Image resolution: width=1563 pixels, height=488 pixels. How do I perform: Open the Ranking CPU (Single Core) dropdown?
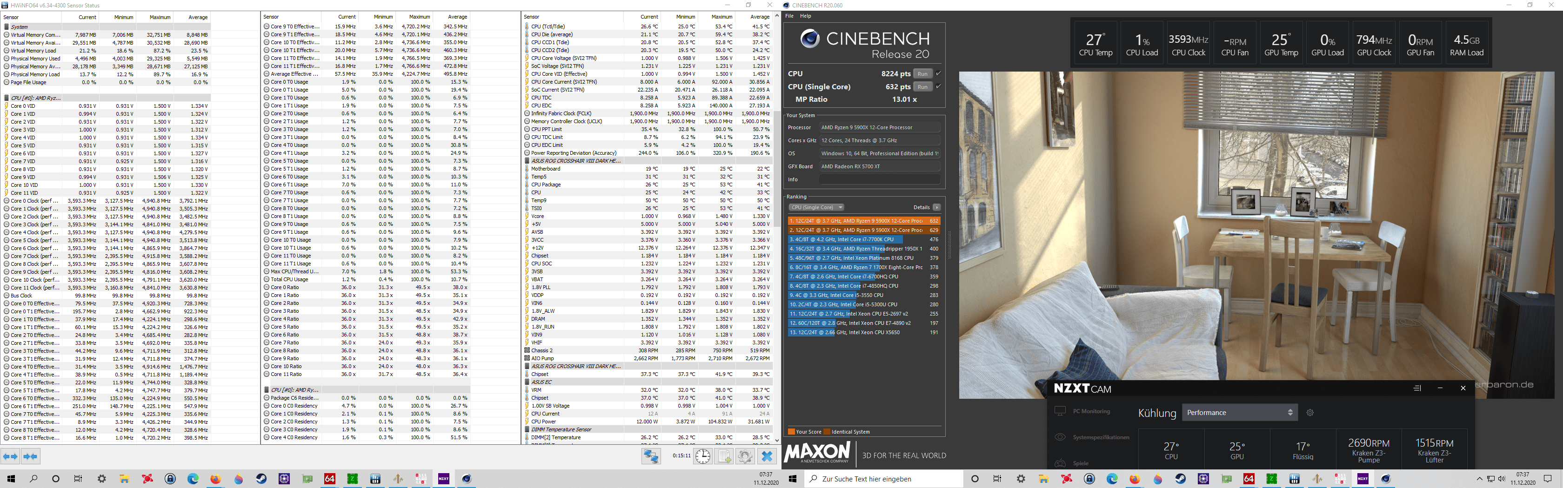tap(816, 207)
